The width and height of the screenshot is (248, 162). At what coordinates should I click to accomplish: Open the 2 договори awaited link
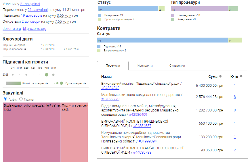point(30,22)
